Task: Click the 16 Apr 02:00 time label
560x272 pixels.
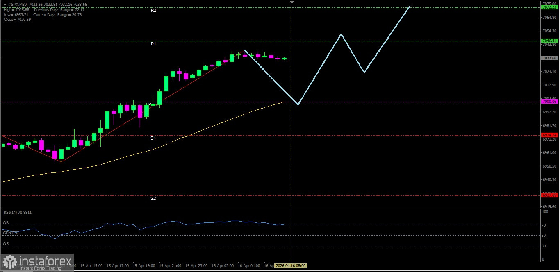Action: (x=222, y=266)
